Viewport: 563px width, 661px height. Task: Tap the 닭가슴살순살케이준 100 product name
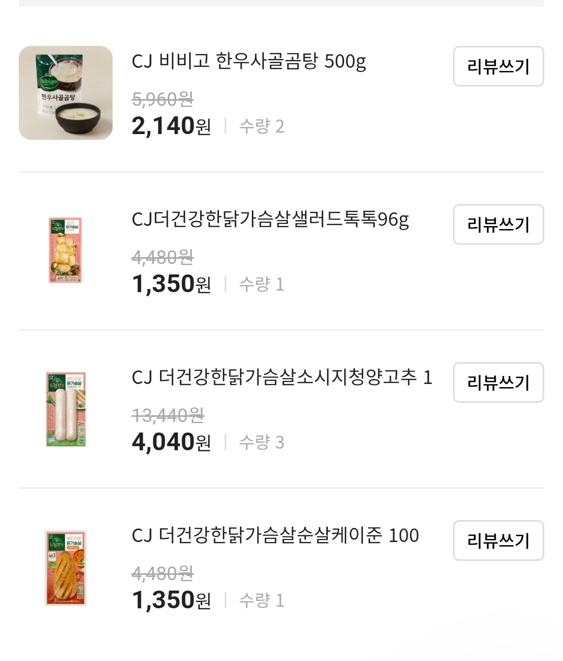tap(275, 535)
